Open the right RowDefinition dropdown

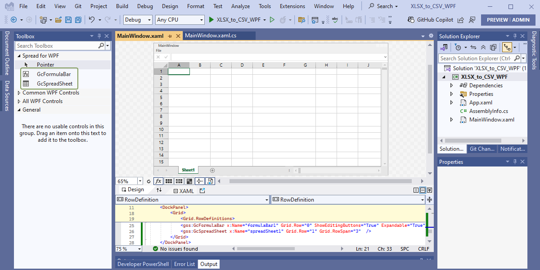[x=422, y=200]
